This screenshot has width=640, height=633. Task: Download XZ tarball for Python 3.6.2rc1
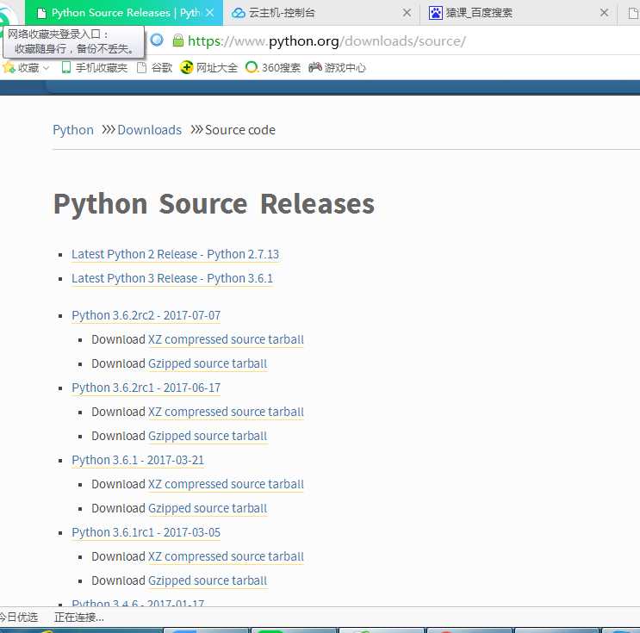(227, 412)
